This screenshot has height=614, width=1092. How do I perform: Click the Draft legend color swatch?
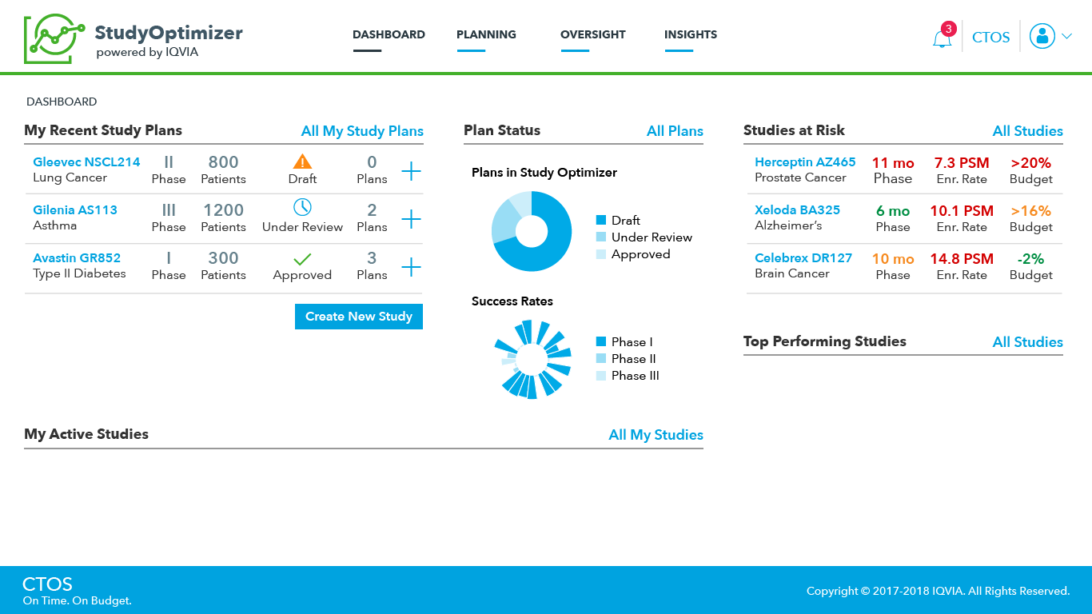pos(601,220)
